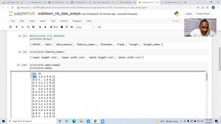Open the browser profile avatar
The height and width of the screenshot is (124, 221).
point(213,8)
